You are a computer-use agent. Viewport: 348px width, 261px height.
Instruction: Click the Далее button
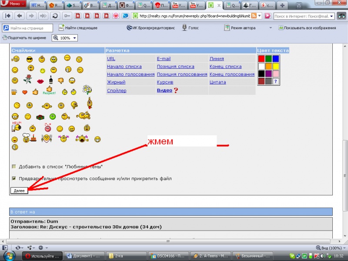[19, 191]
